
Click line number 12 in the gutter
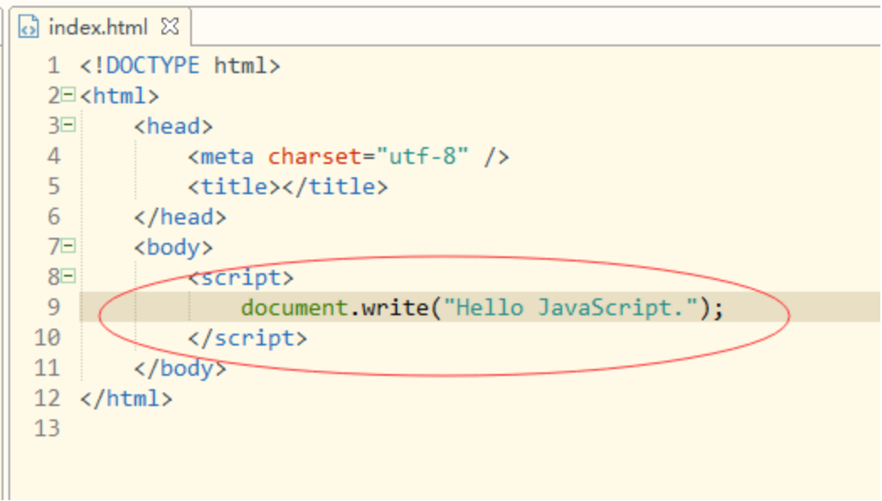pyautogui.click(x=47, y=398)
